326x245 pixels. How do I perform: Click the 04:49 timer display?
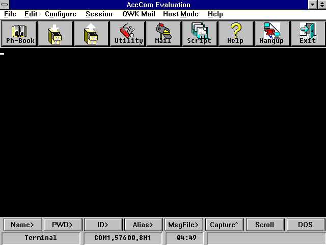(184, 238)
